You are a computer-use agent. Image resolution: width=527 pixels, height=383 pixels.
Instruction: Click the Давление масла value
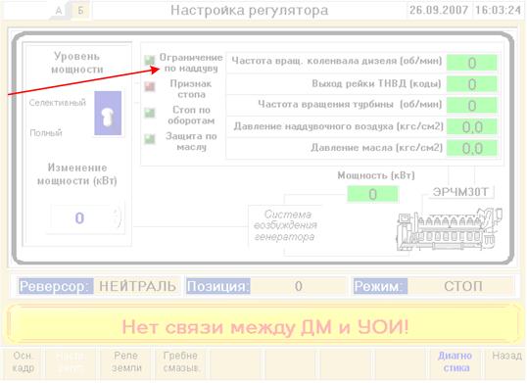[471, 148]
